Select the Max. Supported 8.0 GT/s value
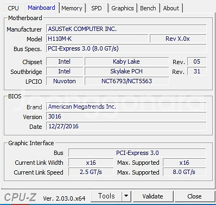Image resolution: width=216 pixels, height=205 pixels. tap(184, 172)
